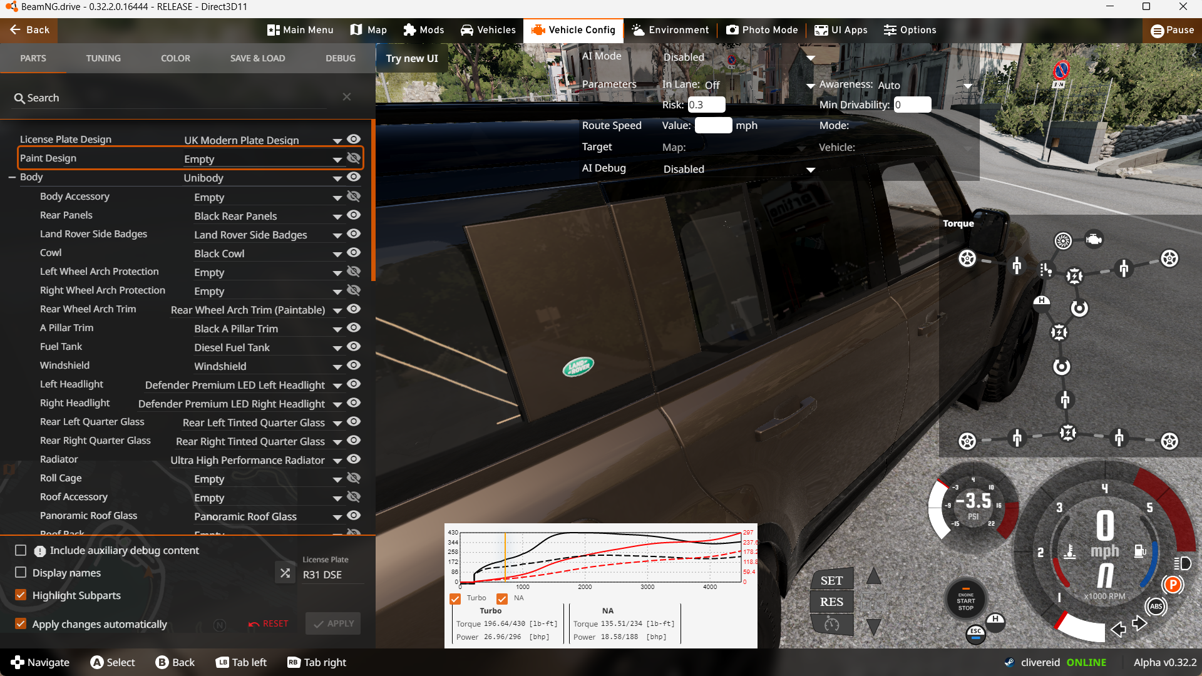1202x676 pixels.
Task: Enable Display names checkbox
Action: [21, 573]
